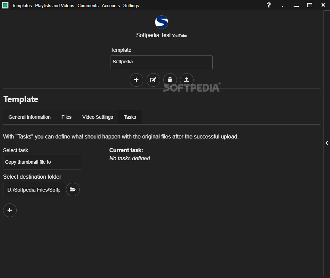Switch to the Files tab

pyautogui.click(x=66, y=117)
